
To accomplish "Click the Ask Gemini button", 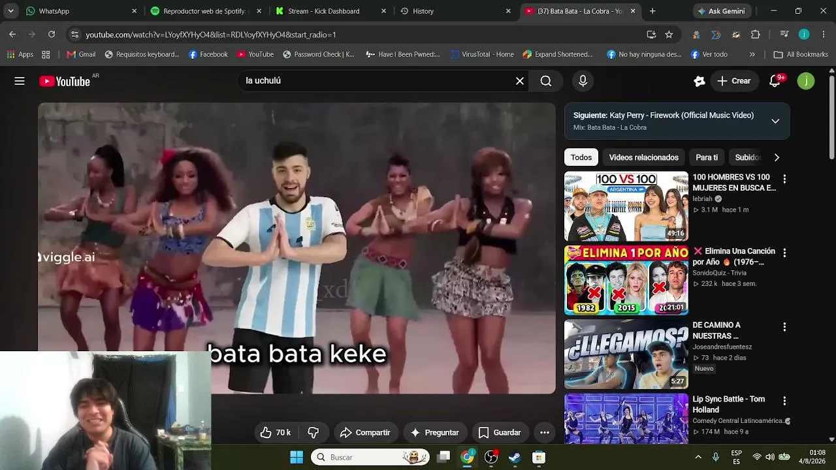I will (723, 11).
